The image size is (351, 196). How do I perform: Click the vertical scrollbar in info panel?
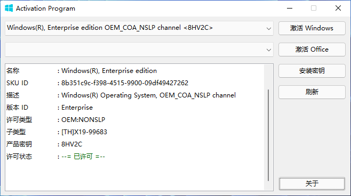268,127
